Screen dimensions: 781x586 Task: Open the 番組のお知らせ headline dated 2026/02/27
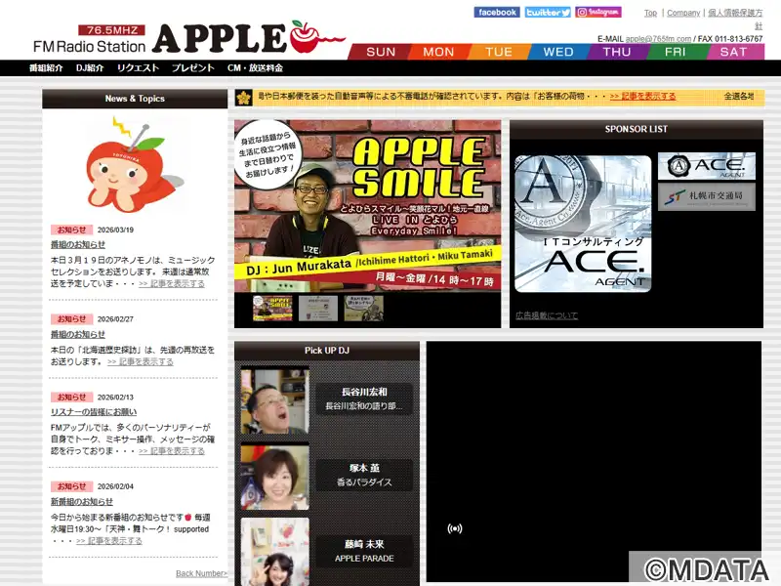click(x=78, y=334)
